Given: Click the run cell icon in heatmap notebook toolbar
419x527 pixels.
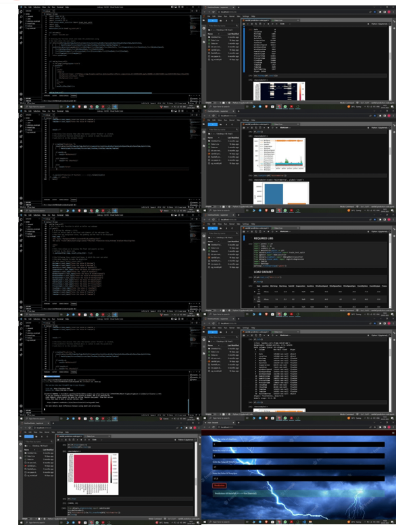Looking at the screenshot, I should [77, 440].
